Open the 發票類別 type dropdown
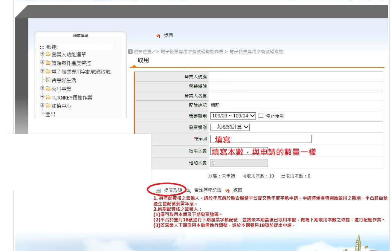Screen dimensions: 391x251 click(230, 127)
